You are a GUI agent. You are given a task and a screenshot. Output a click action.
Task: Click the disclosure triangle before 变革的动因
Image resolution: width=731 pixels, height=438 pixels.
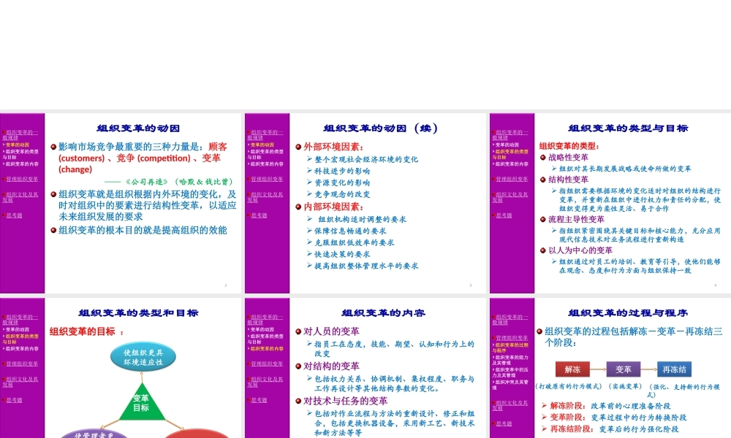point(4,145)
